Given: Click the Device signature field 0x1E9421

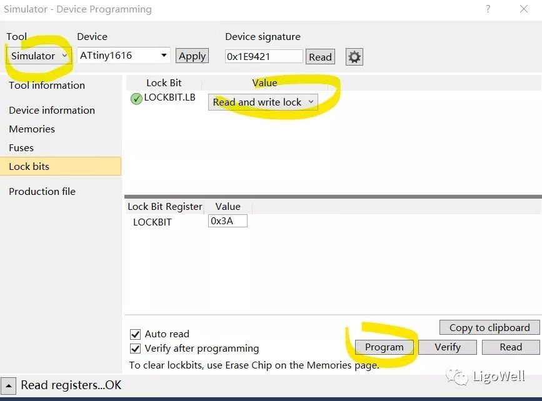Looking at the screenshot, I should click(x=264, y=57).
